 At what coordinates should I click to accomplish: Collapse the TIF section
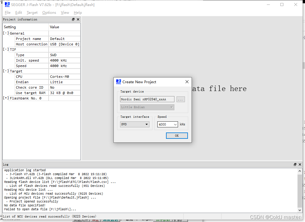coord(6,50)
